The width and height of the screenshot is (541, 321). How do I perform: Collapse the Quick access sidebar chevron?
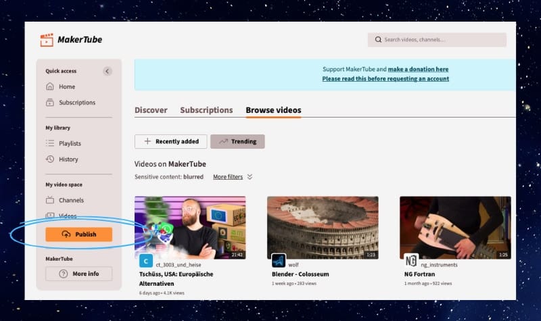[108, 71]
